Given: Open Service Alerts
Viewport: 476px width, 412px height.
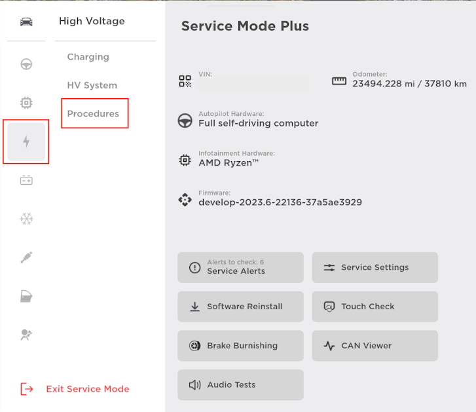Looking at the screenshot, I should tap(240, 267).
